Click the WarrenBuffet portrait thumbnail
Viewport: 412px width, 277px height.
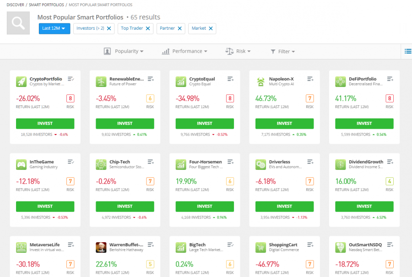pos(101,247)
